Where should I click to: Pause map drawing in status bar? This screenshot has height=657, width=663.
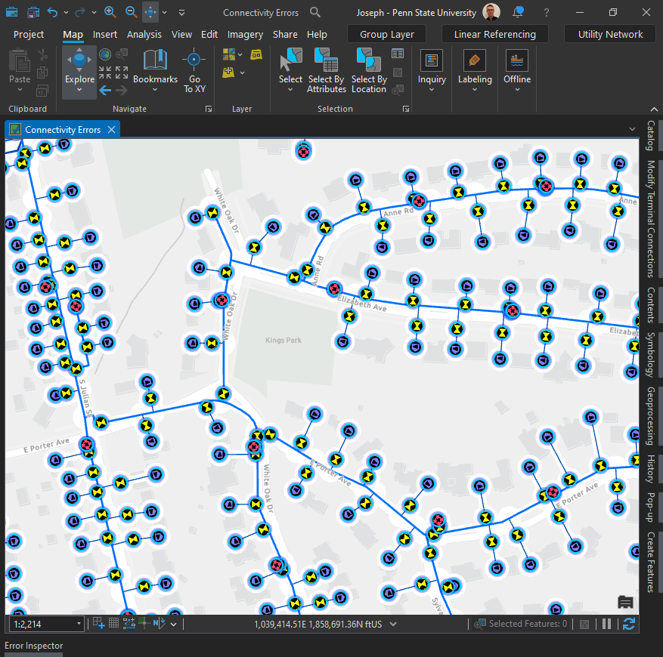click(x=606, y=624)
